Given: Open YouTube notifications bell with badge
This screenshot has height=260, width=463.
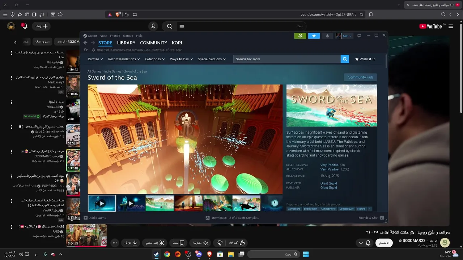Looking at the screenshot, I should pos(24,26).
